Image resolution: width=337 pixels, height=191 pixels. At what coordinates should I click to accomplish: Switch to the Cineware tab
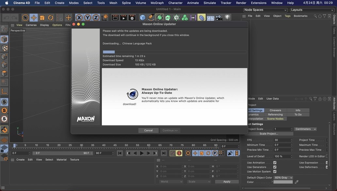[x=275, y=110]
